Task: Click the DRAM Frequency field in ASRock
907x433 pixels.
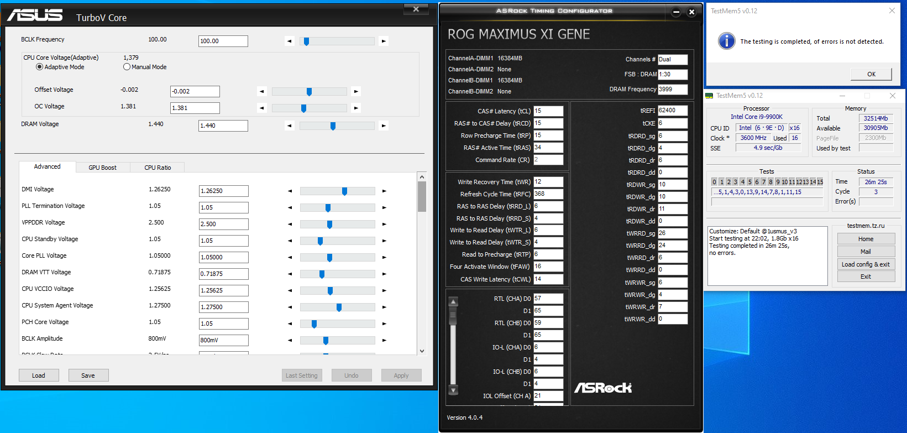Action: coord(673,89)
